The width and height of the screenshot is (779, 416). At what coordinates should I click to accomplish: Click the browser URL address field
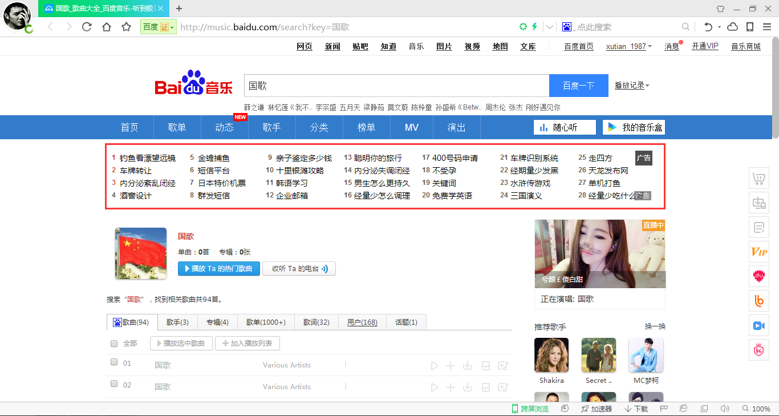click(348, 27)
